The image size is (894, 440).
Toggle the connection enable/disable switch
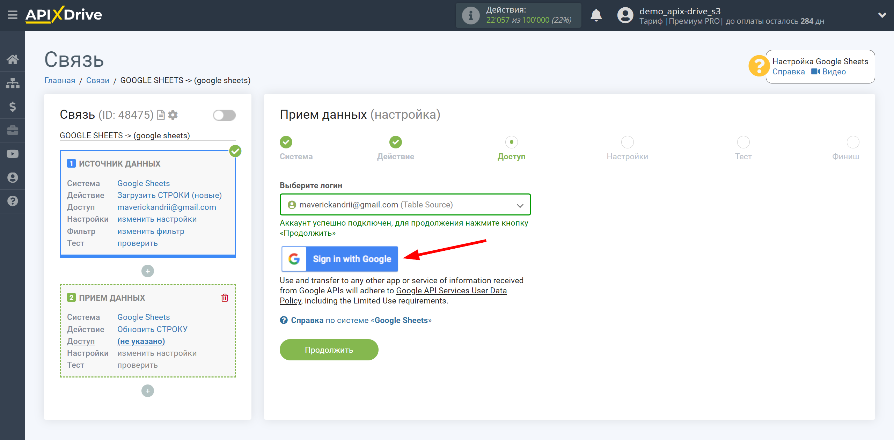(x=225, y=115)
